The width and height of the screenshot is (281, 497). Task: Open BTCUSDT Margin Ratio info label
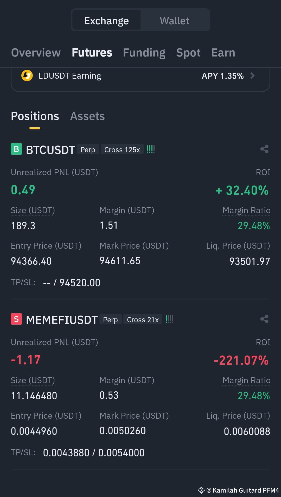pos(246,210)
